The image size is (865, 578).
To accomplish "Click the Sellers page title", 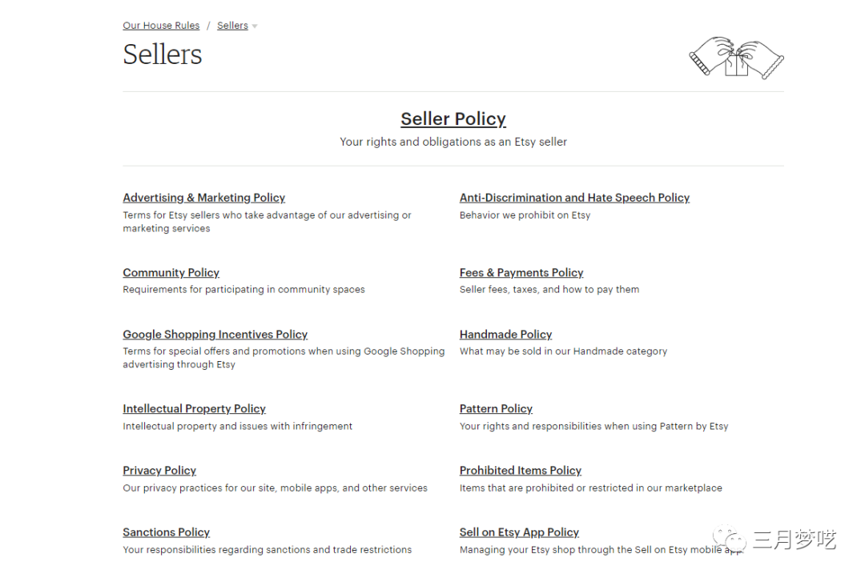I will tap(162, 54).
